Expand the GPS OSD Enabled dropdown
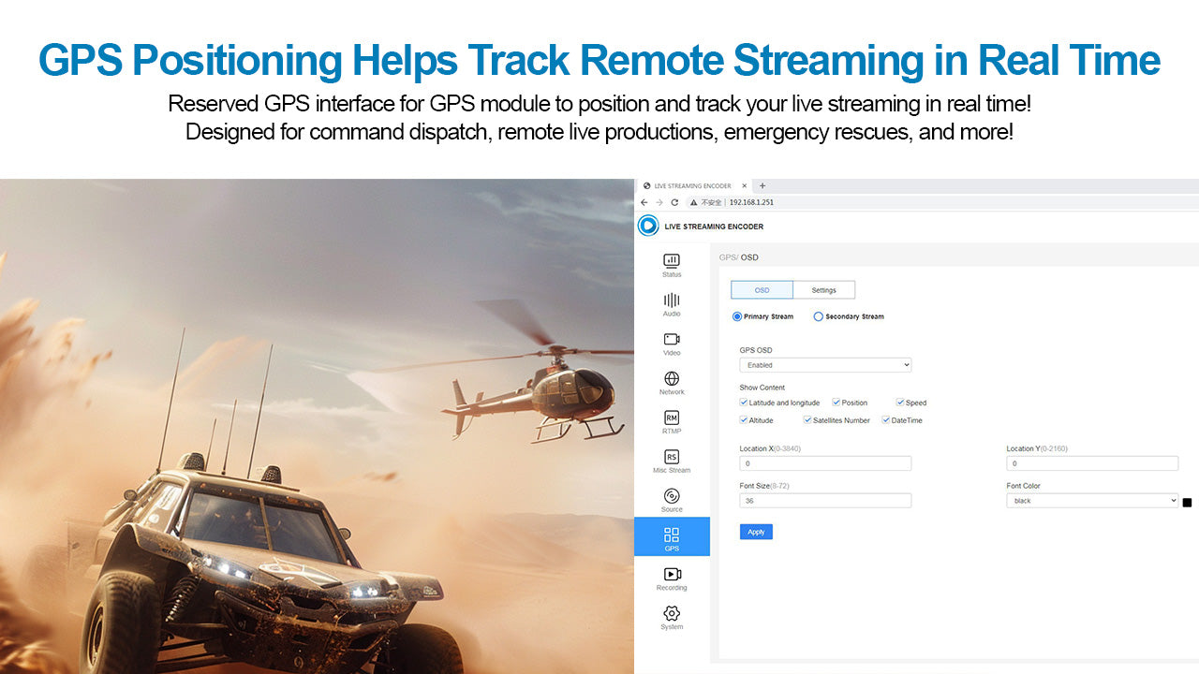Image resolution: width=1199 pixels, height=674 pixels. pos(824,365)
